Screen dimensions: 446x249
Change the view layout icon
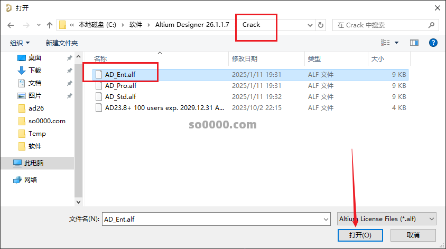(x=385, y=43)
